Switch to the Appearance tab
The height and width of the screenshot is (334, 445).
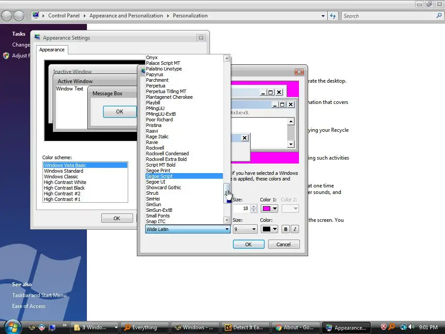pyautogui.click(x=52, y=50)
